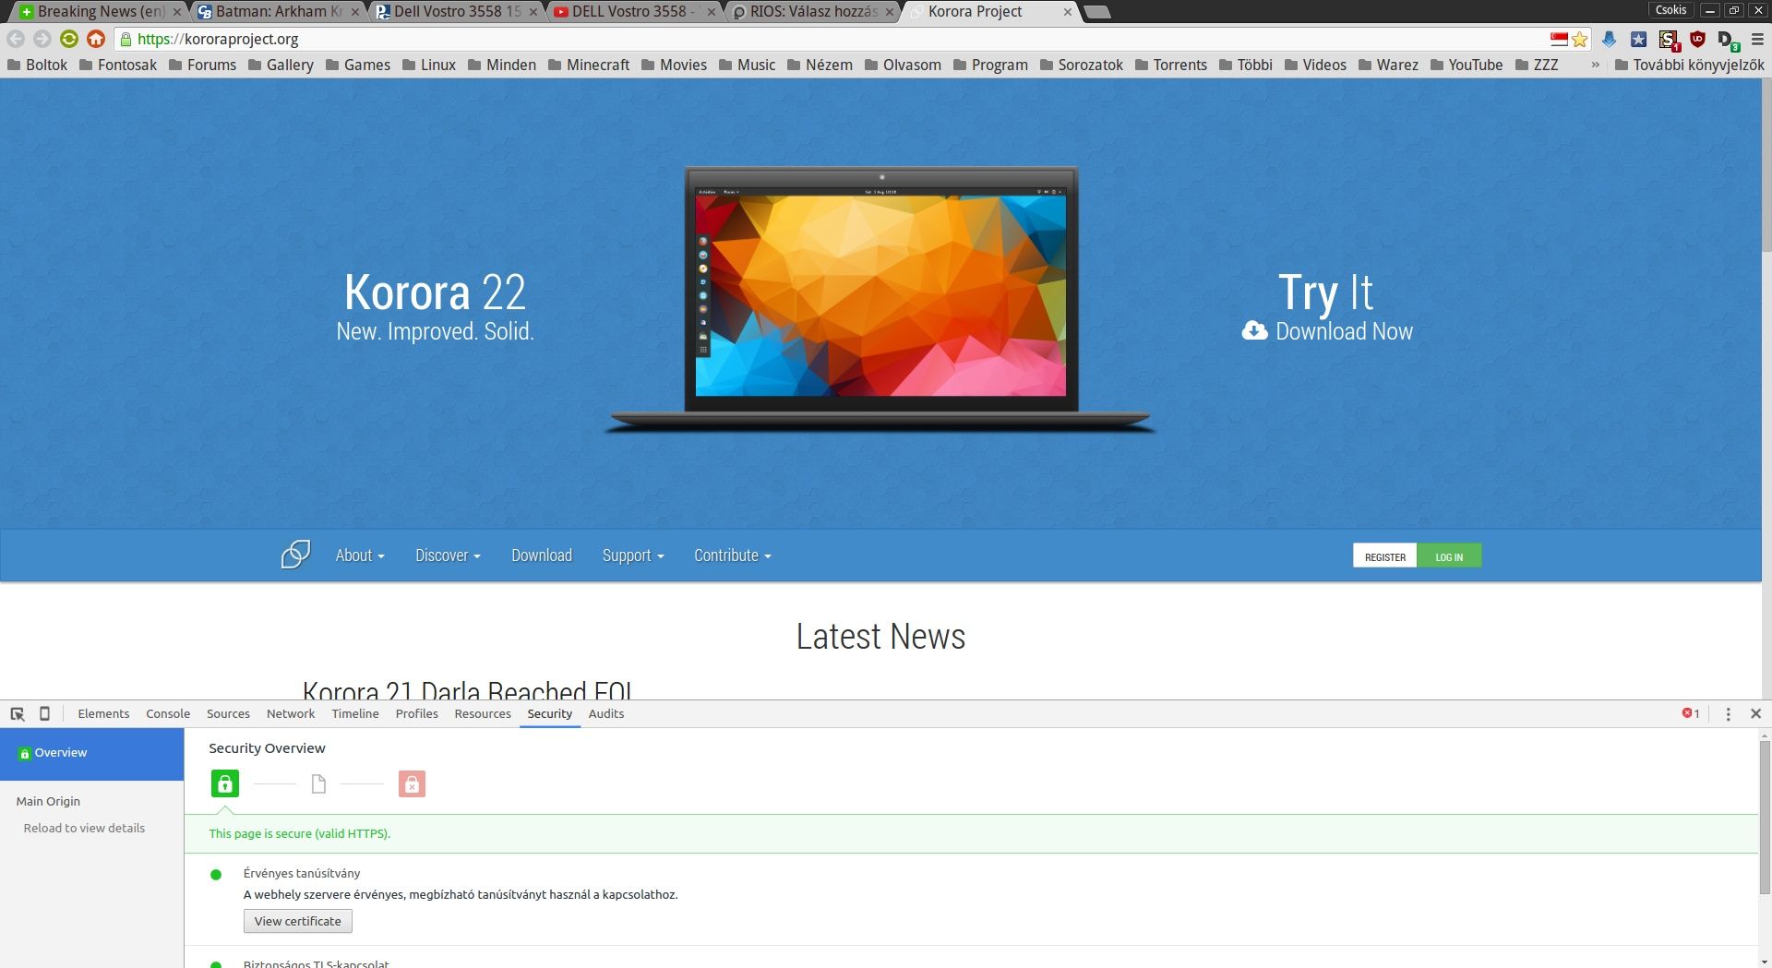This screenshot has height=968, width=1772.
Task: Show hidden bookmarks with the chevron
Action: click(1596, 65)
